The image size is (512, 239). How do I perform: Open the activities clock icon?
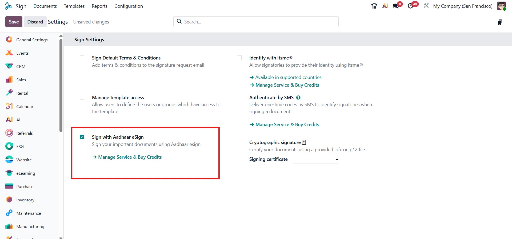[x=411, y=6]
